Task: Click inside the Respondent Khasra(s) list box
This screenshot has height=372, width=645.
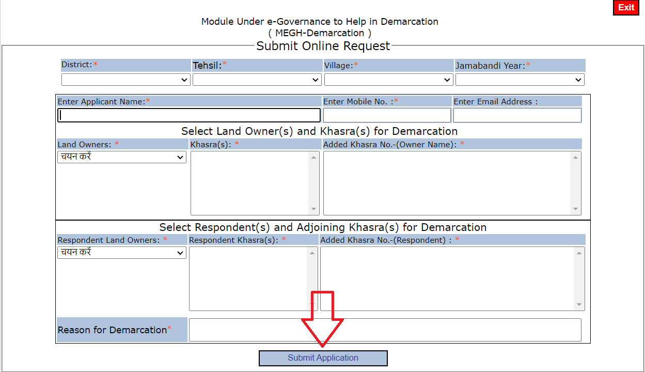Action: (248, 278)
